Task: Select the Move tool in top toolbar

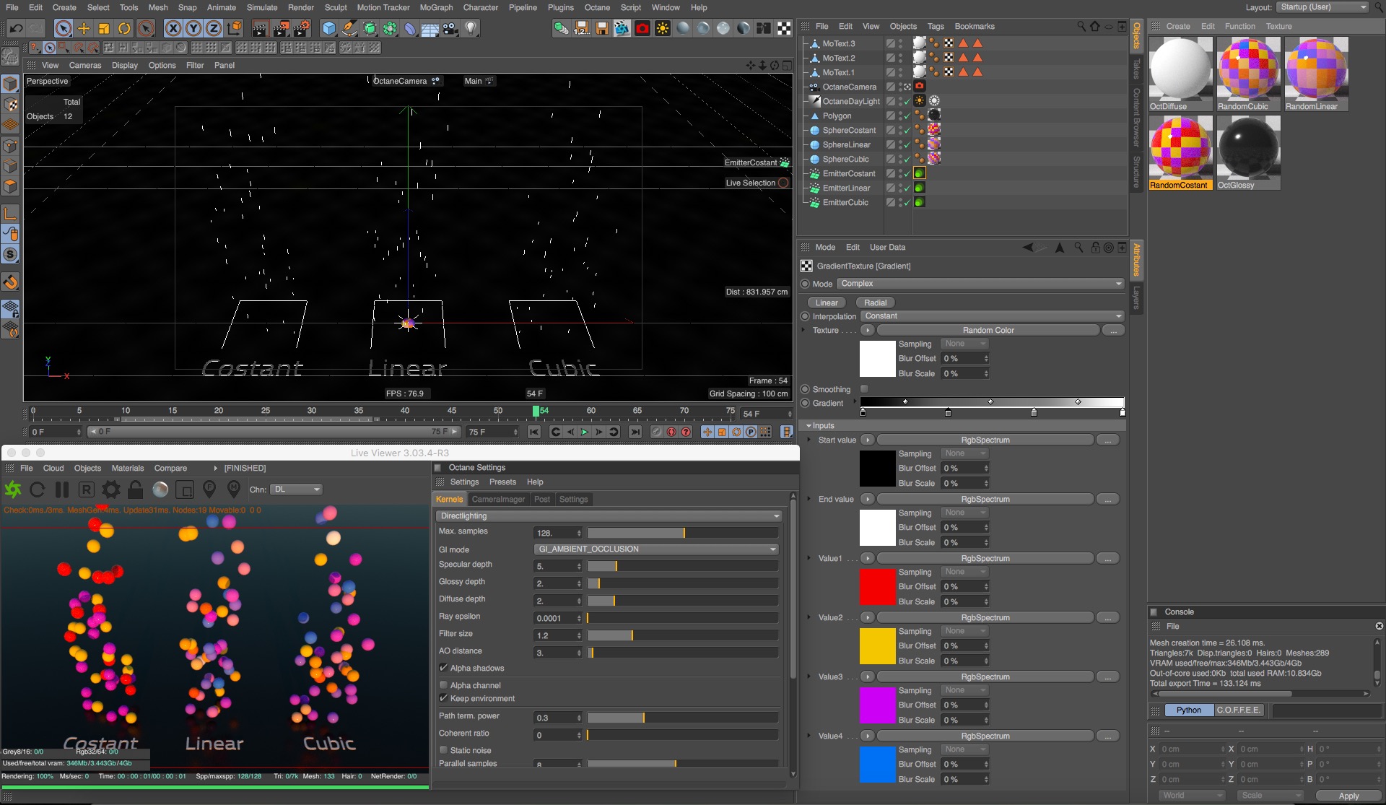Action: (84, 28)
